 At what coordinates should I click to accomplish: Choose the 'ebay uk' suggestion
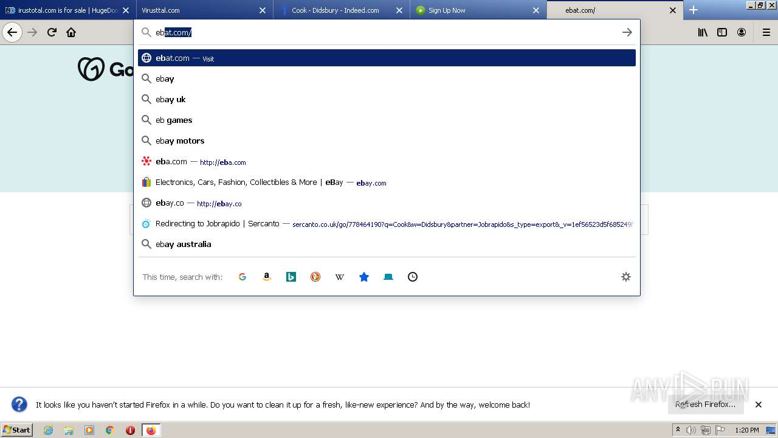point(387,99)
